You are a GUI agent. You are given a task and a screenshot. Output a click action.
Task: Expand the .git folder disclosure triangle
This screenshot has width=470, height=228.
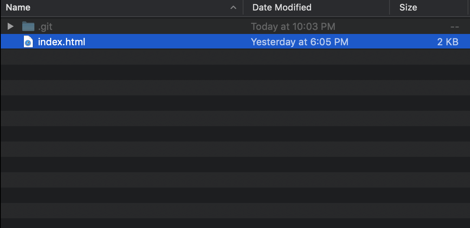click(11, 27)
